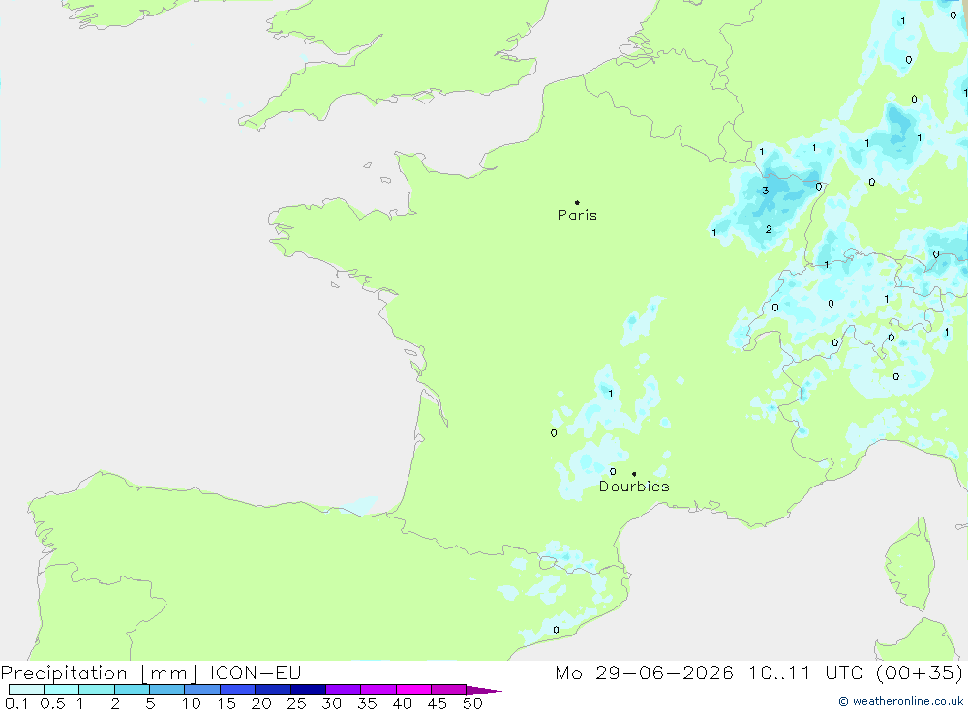Image resolution: width=968 pixels, height=709 pixels.
Task: Pick the 40–45 mm magenta legend swatch
Action: 413,690
